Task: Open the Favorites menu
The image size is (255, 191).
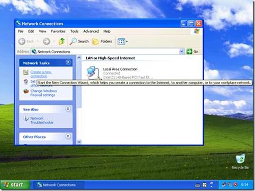Action: coord(58,31)
